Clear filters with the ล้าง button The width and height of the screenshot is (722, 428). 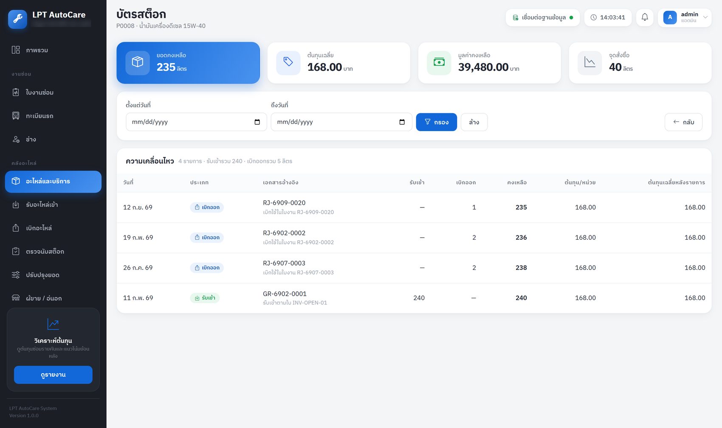(474, 122)
